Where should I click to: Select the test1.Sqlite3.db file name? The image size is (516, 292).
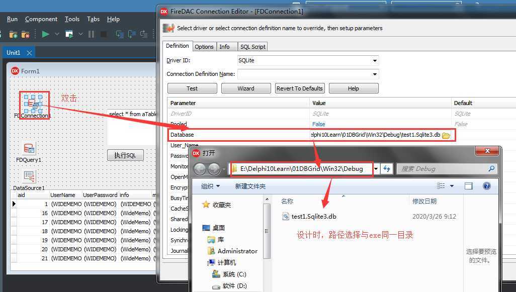(x=314, y=217)
